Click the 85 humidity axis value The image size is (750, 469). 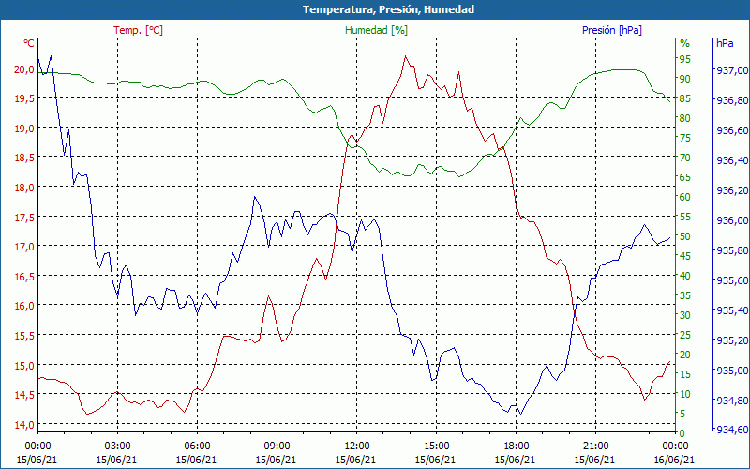tap(685, 98)
